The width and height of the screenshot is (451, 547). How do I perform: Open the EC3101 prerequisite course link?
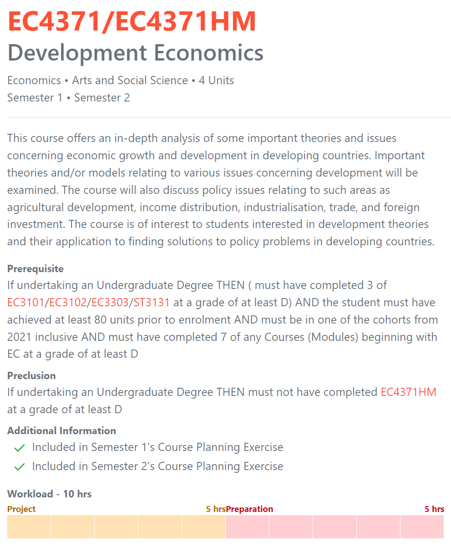(25, 303)
